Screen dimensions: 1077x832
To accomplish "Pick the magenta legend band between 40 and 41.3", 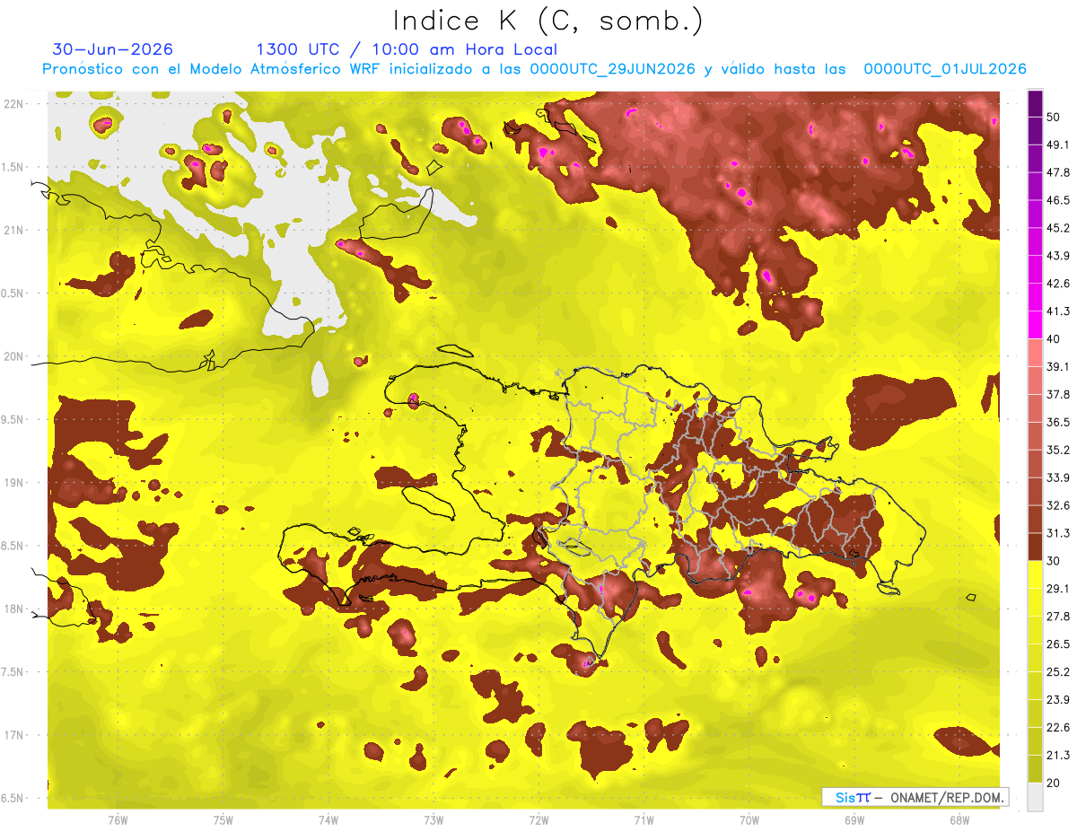I will (x=1035, y=325).
